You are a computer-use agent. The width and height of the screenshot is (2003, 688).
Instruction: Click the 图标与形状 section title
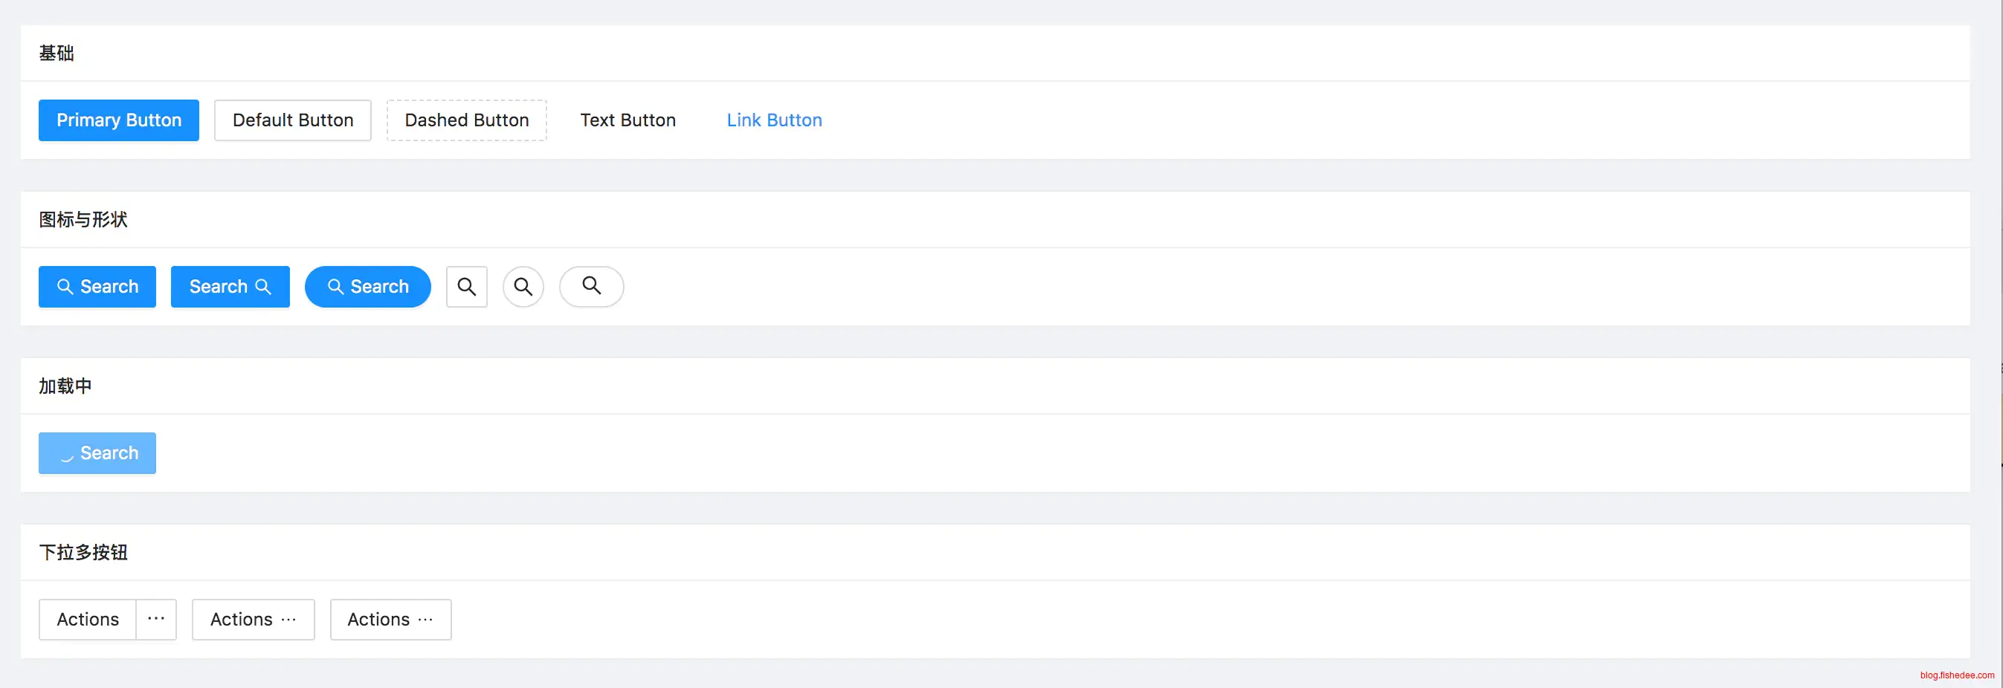pyautogui.click(x=83, y=220)
